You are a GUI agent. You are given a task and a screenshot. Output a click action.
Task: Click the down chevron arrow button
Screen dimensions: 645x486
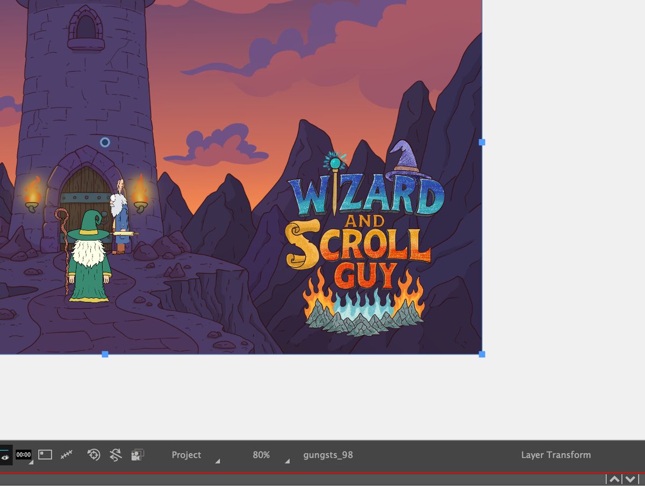[630, 479]
